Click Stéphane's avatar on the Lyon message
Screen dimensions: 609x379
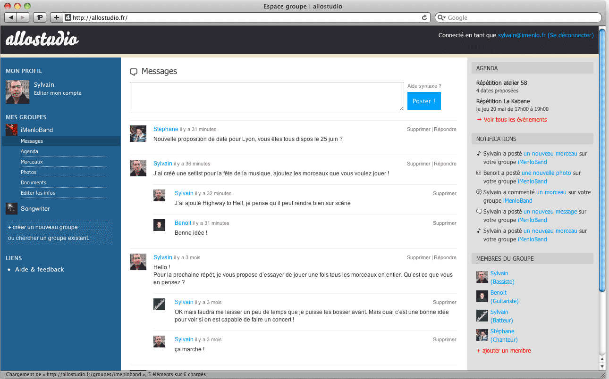138,134
